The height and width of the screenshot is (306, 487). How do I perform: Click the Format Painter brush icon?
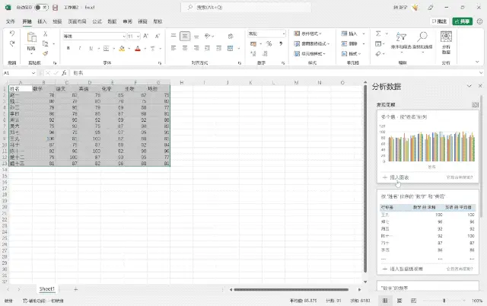coord(46,54)
